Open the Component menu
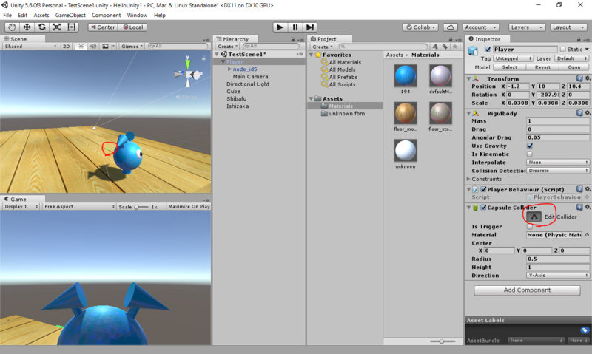This screenshot has height=354, width=592. click(106, 15)
